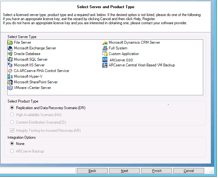Select the File Server folder icon

(10, 42)
